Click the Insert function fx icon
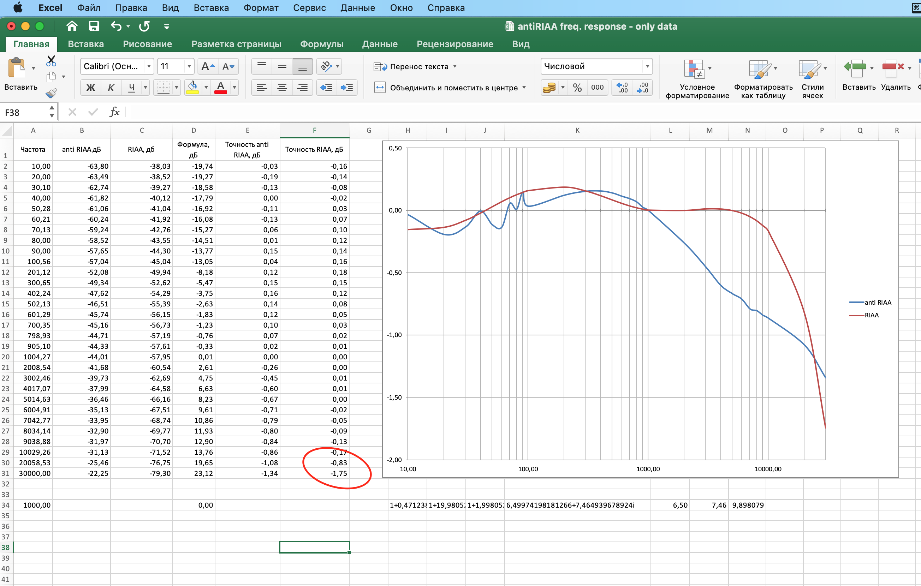 (114, 112)
